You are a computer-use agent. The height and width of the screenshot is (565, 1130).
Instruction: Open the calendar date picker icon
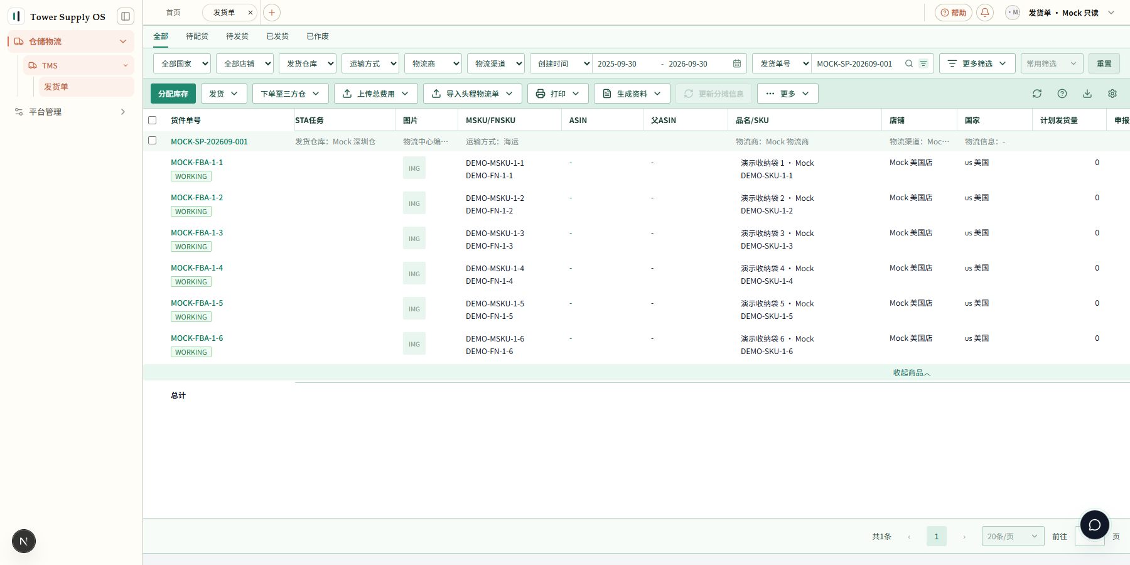point(737,63)
